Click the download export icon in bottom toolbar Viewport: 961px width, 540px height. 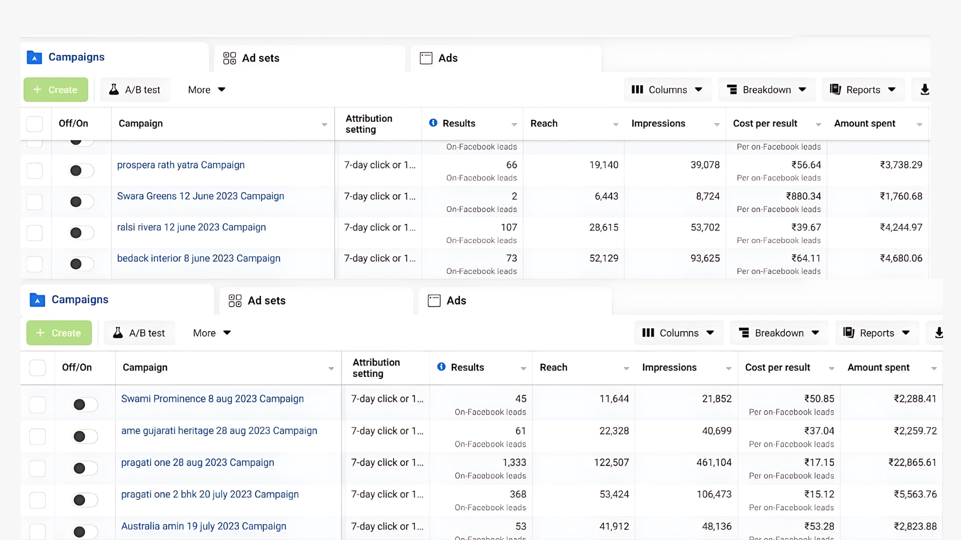click(938, 333)
